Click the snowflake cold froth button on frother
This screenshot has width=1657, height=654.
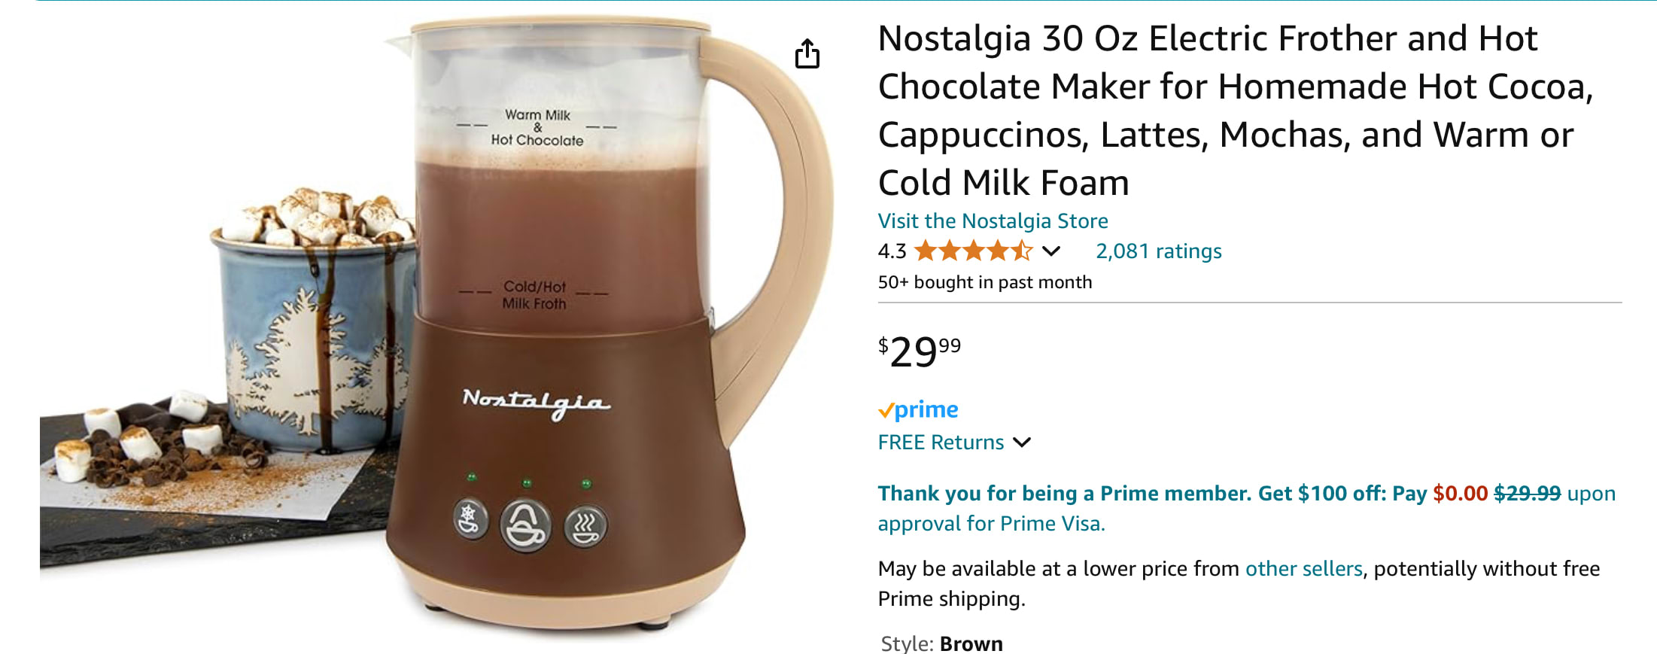470,520
